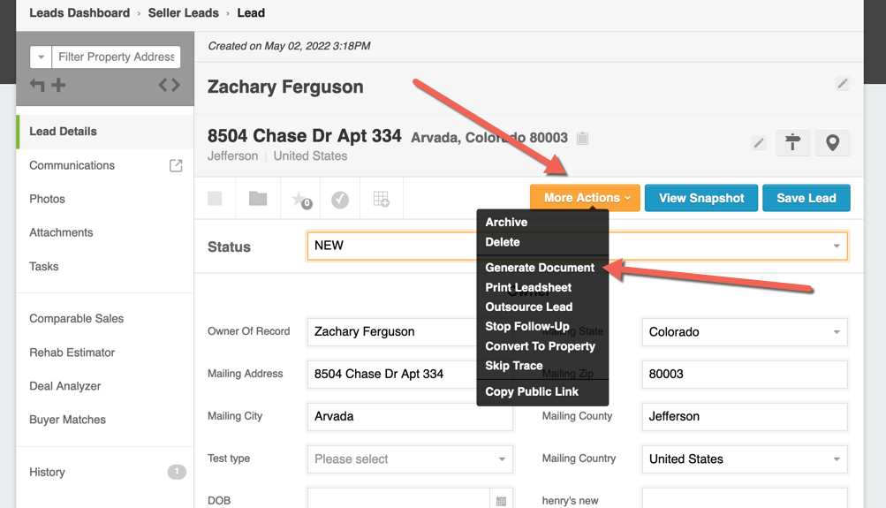Choose Archive from the actions menu
This screenshot has height=508, width=886.
click(506, 222)
